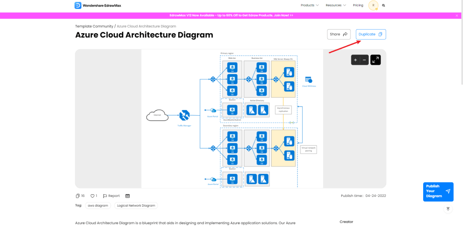Click the search magnifier icon
The width and height of the screenshot is (463, 227).
(x=383, y=5)
